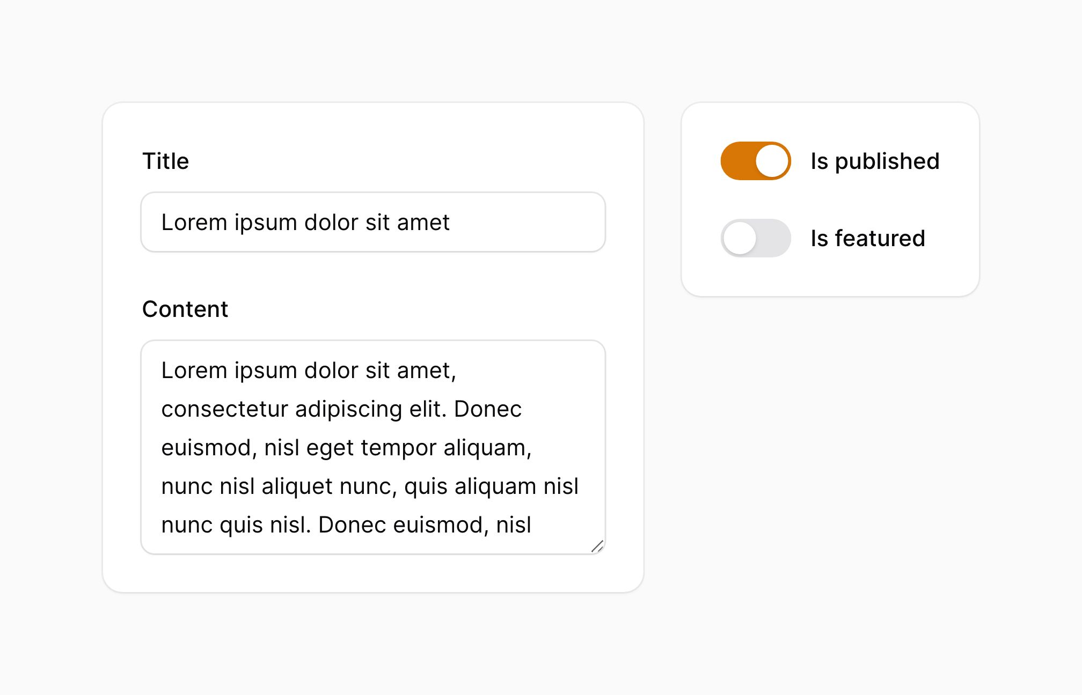The width and height of the screenshot is (1082, 695).
Task: Click the last visible line 'nunc quis nisl'
Action: tap(346, 525)
